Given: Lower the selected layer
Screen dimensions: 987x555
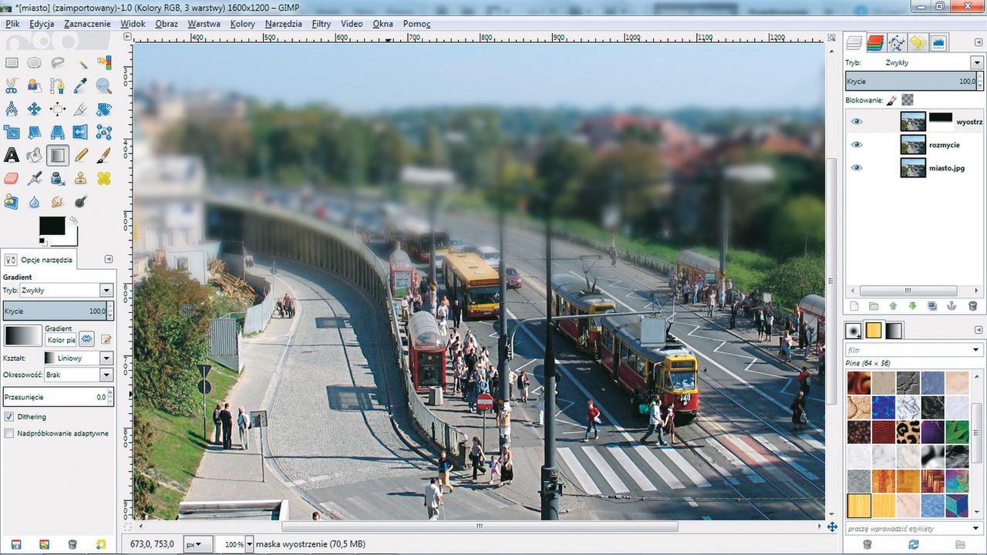Looking at the screenshot, I should (x=913, y=306).
